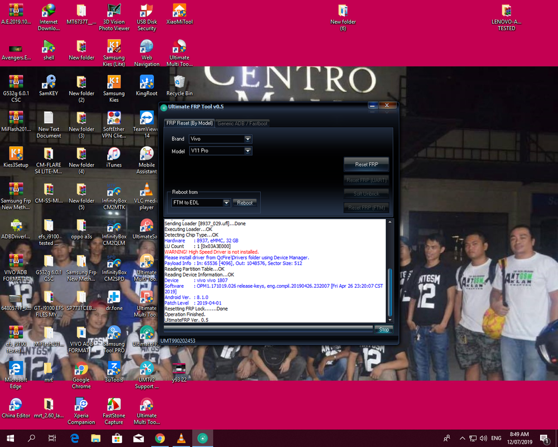This screenshot has height=447, width=558.
Task: Select InfinityBox CM2SPD icon
Action: click(x=114, y=268)
